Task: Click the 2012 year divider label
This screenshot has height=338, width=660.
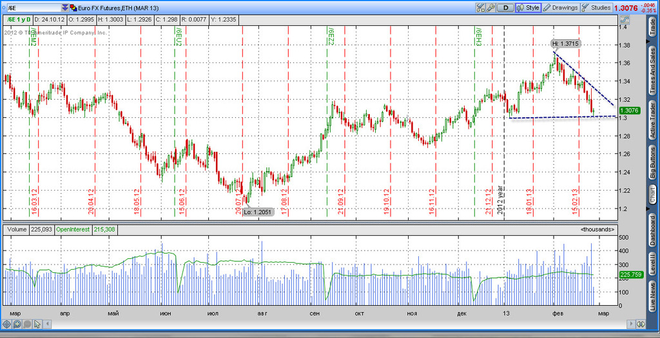Action: [500, 200]
